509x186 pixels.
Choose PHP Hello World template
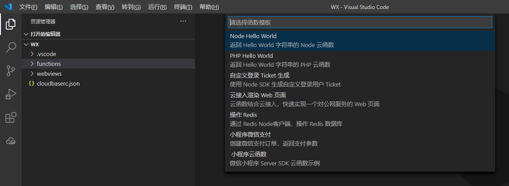360,61
